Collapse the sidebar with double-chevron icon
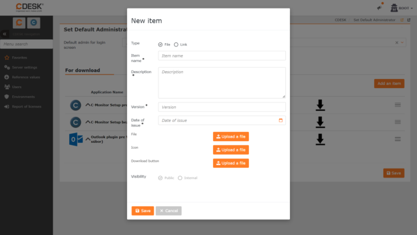The height and width of the screenshot is (235, 417). pos(5,34)
